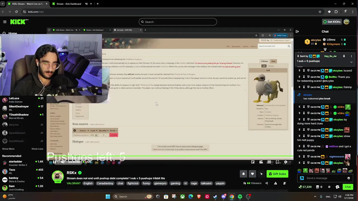Enter fullscreen on the video player
Image resolution: width=358 pixels, height=201 pixels.
click(277, 162)
